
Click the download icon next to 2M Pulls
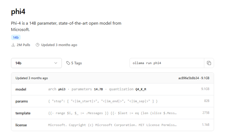(13, 45)
